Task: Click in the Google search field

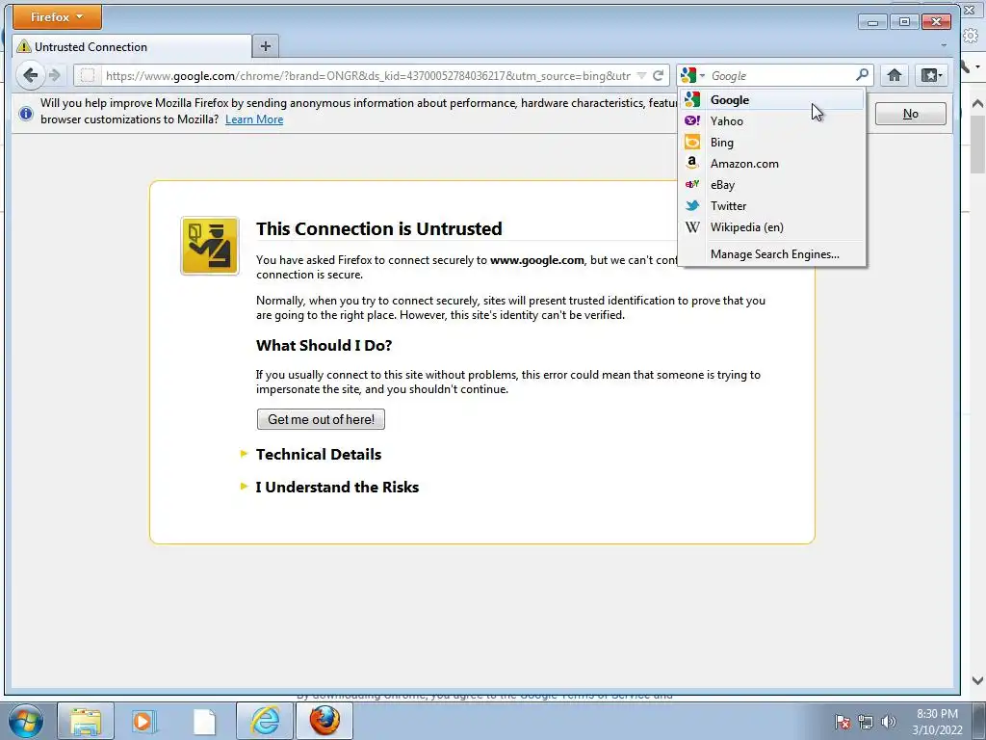Action: [780, 75]
